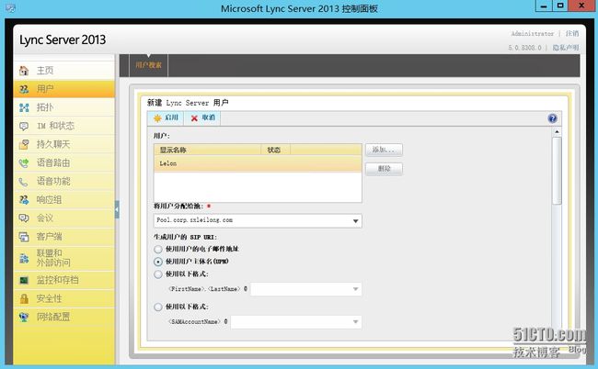The image size is (598, 369).
Task: Go to 安全性 in navigation
Action: (x=49, y=298)
